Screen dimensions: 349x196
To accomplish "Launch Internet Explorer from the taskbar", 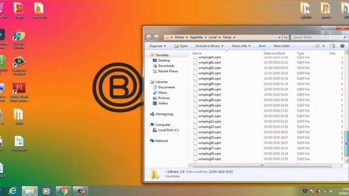I will (13, 191).
